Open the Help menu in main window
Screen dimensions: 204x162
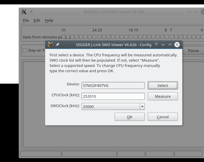[49, 21]
